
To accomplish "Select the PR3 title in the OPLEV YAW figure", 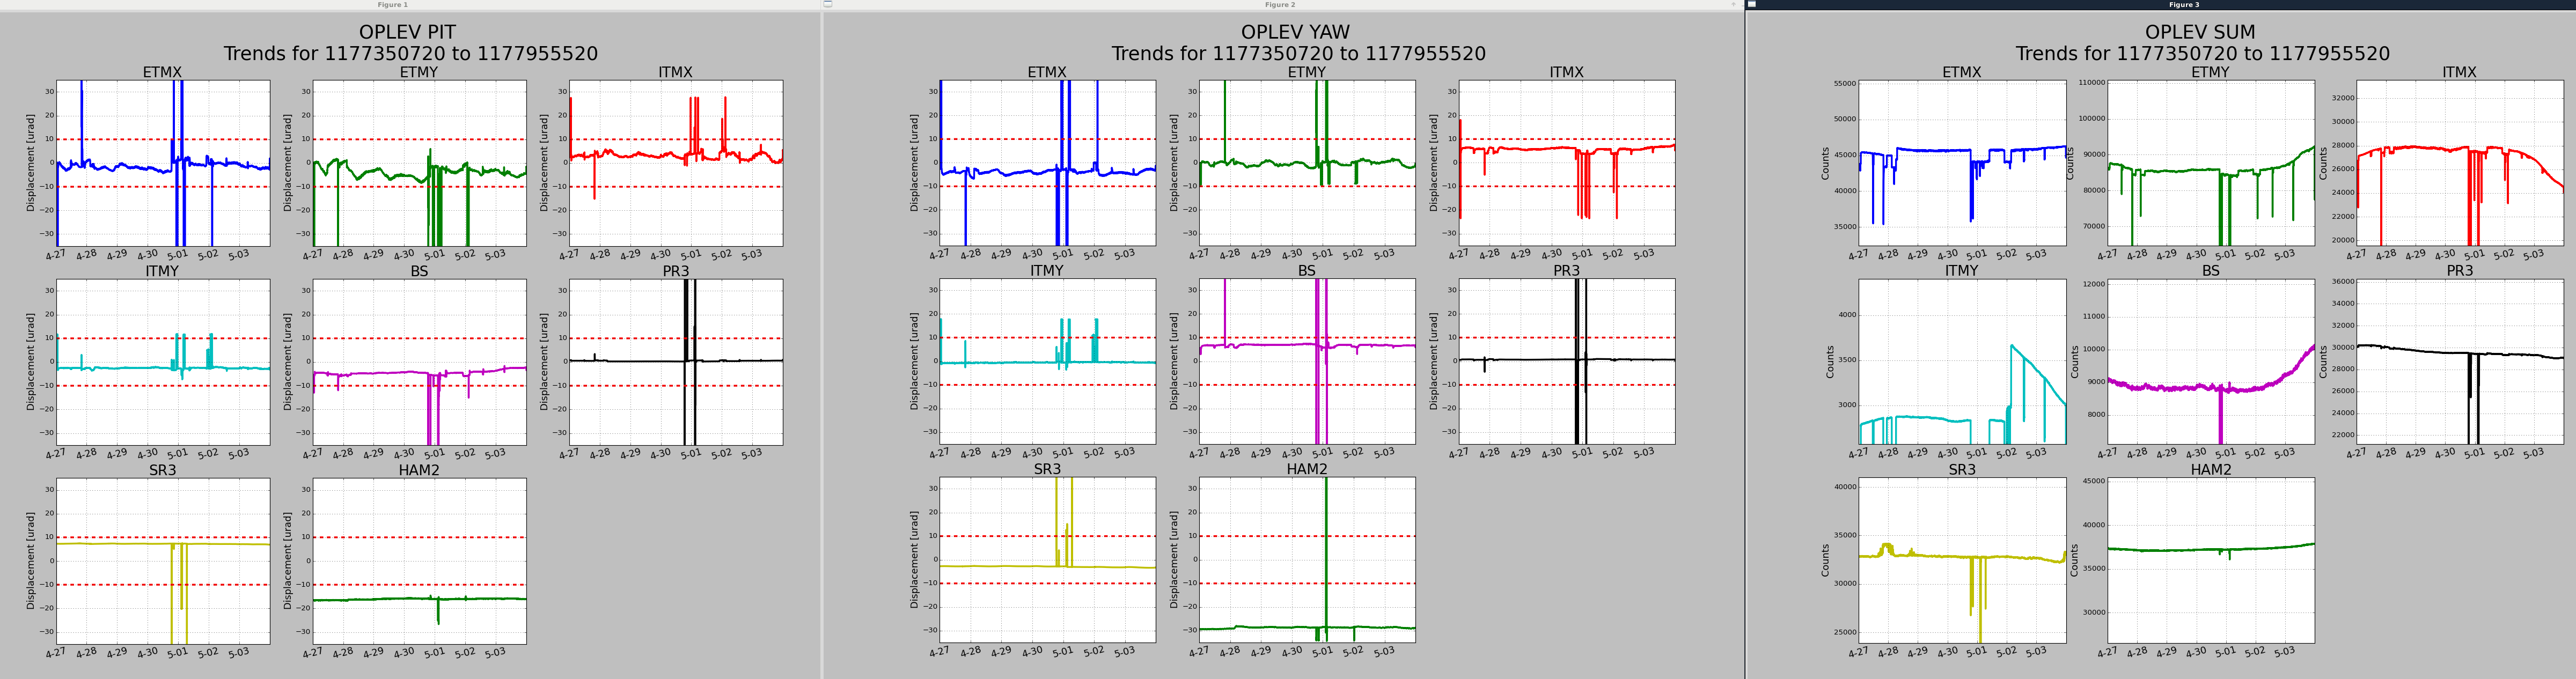I will [x=1567, y=271].
